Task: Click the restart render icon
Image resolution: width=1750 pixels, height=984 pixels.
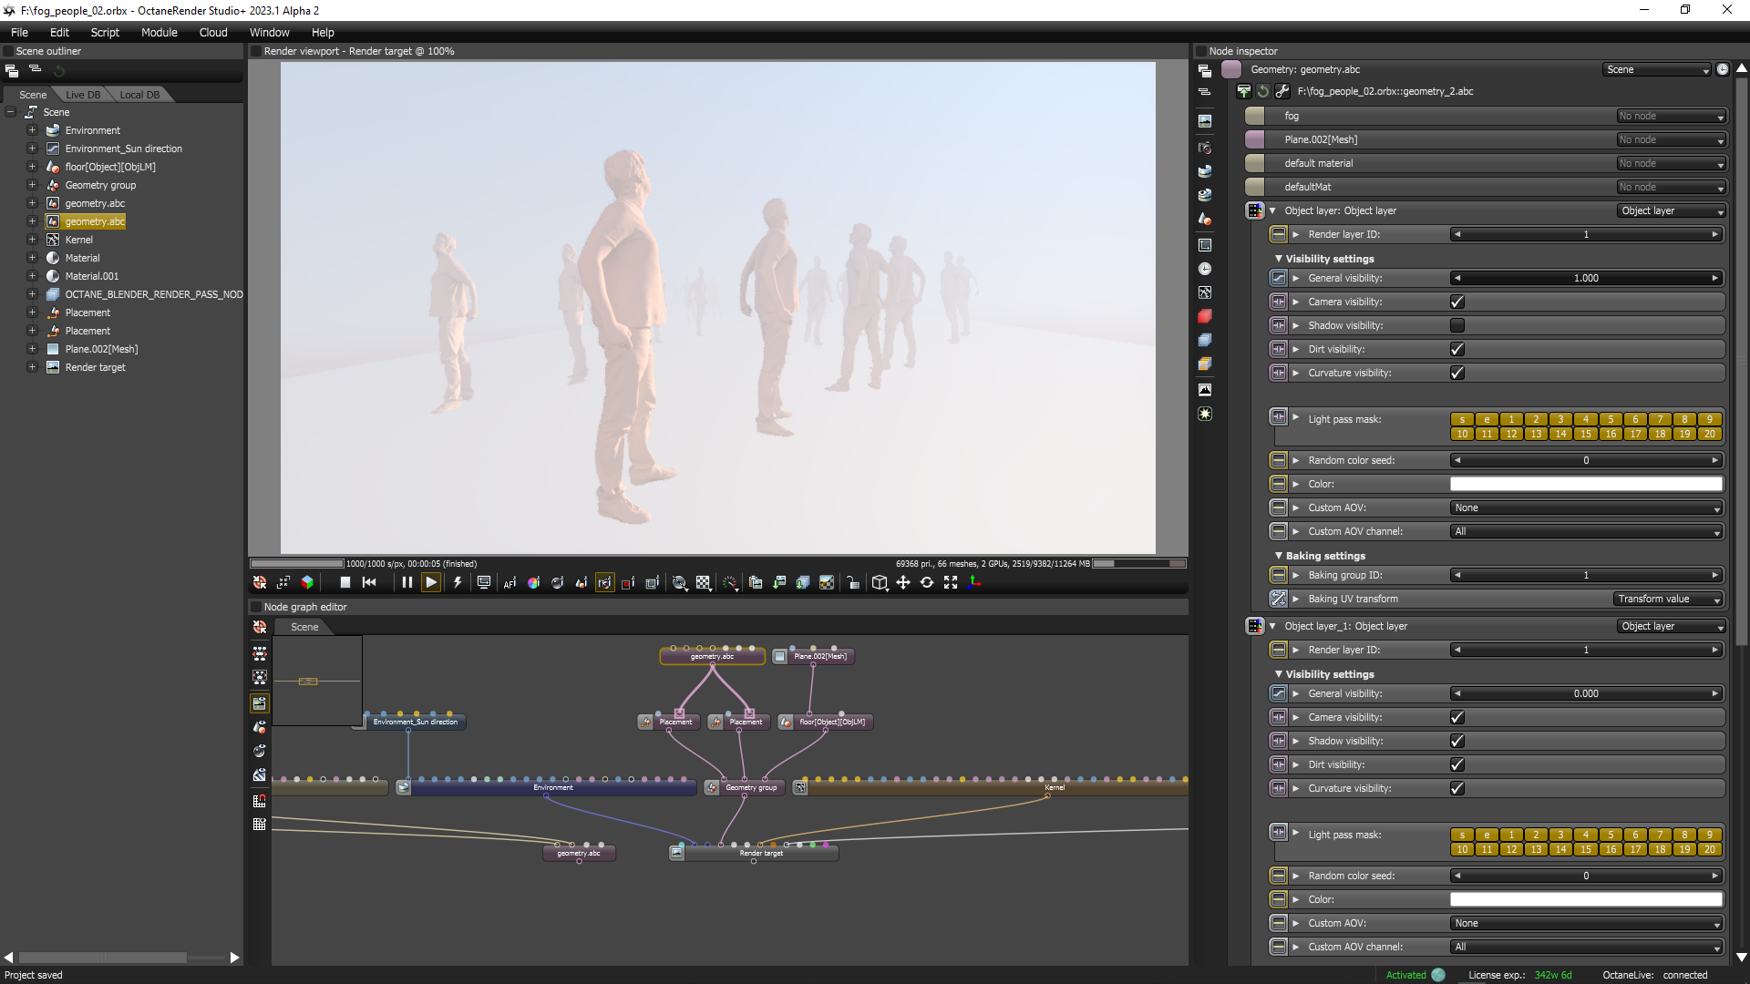Action: click(x=369, y=583)
